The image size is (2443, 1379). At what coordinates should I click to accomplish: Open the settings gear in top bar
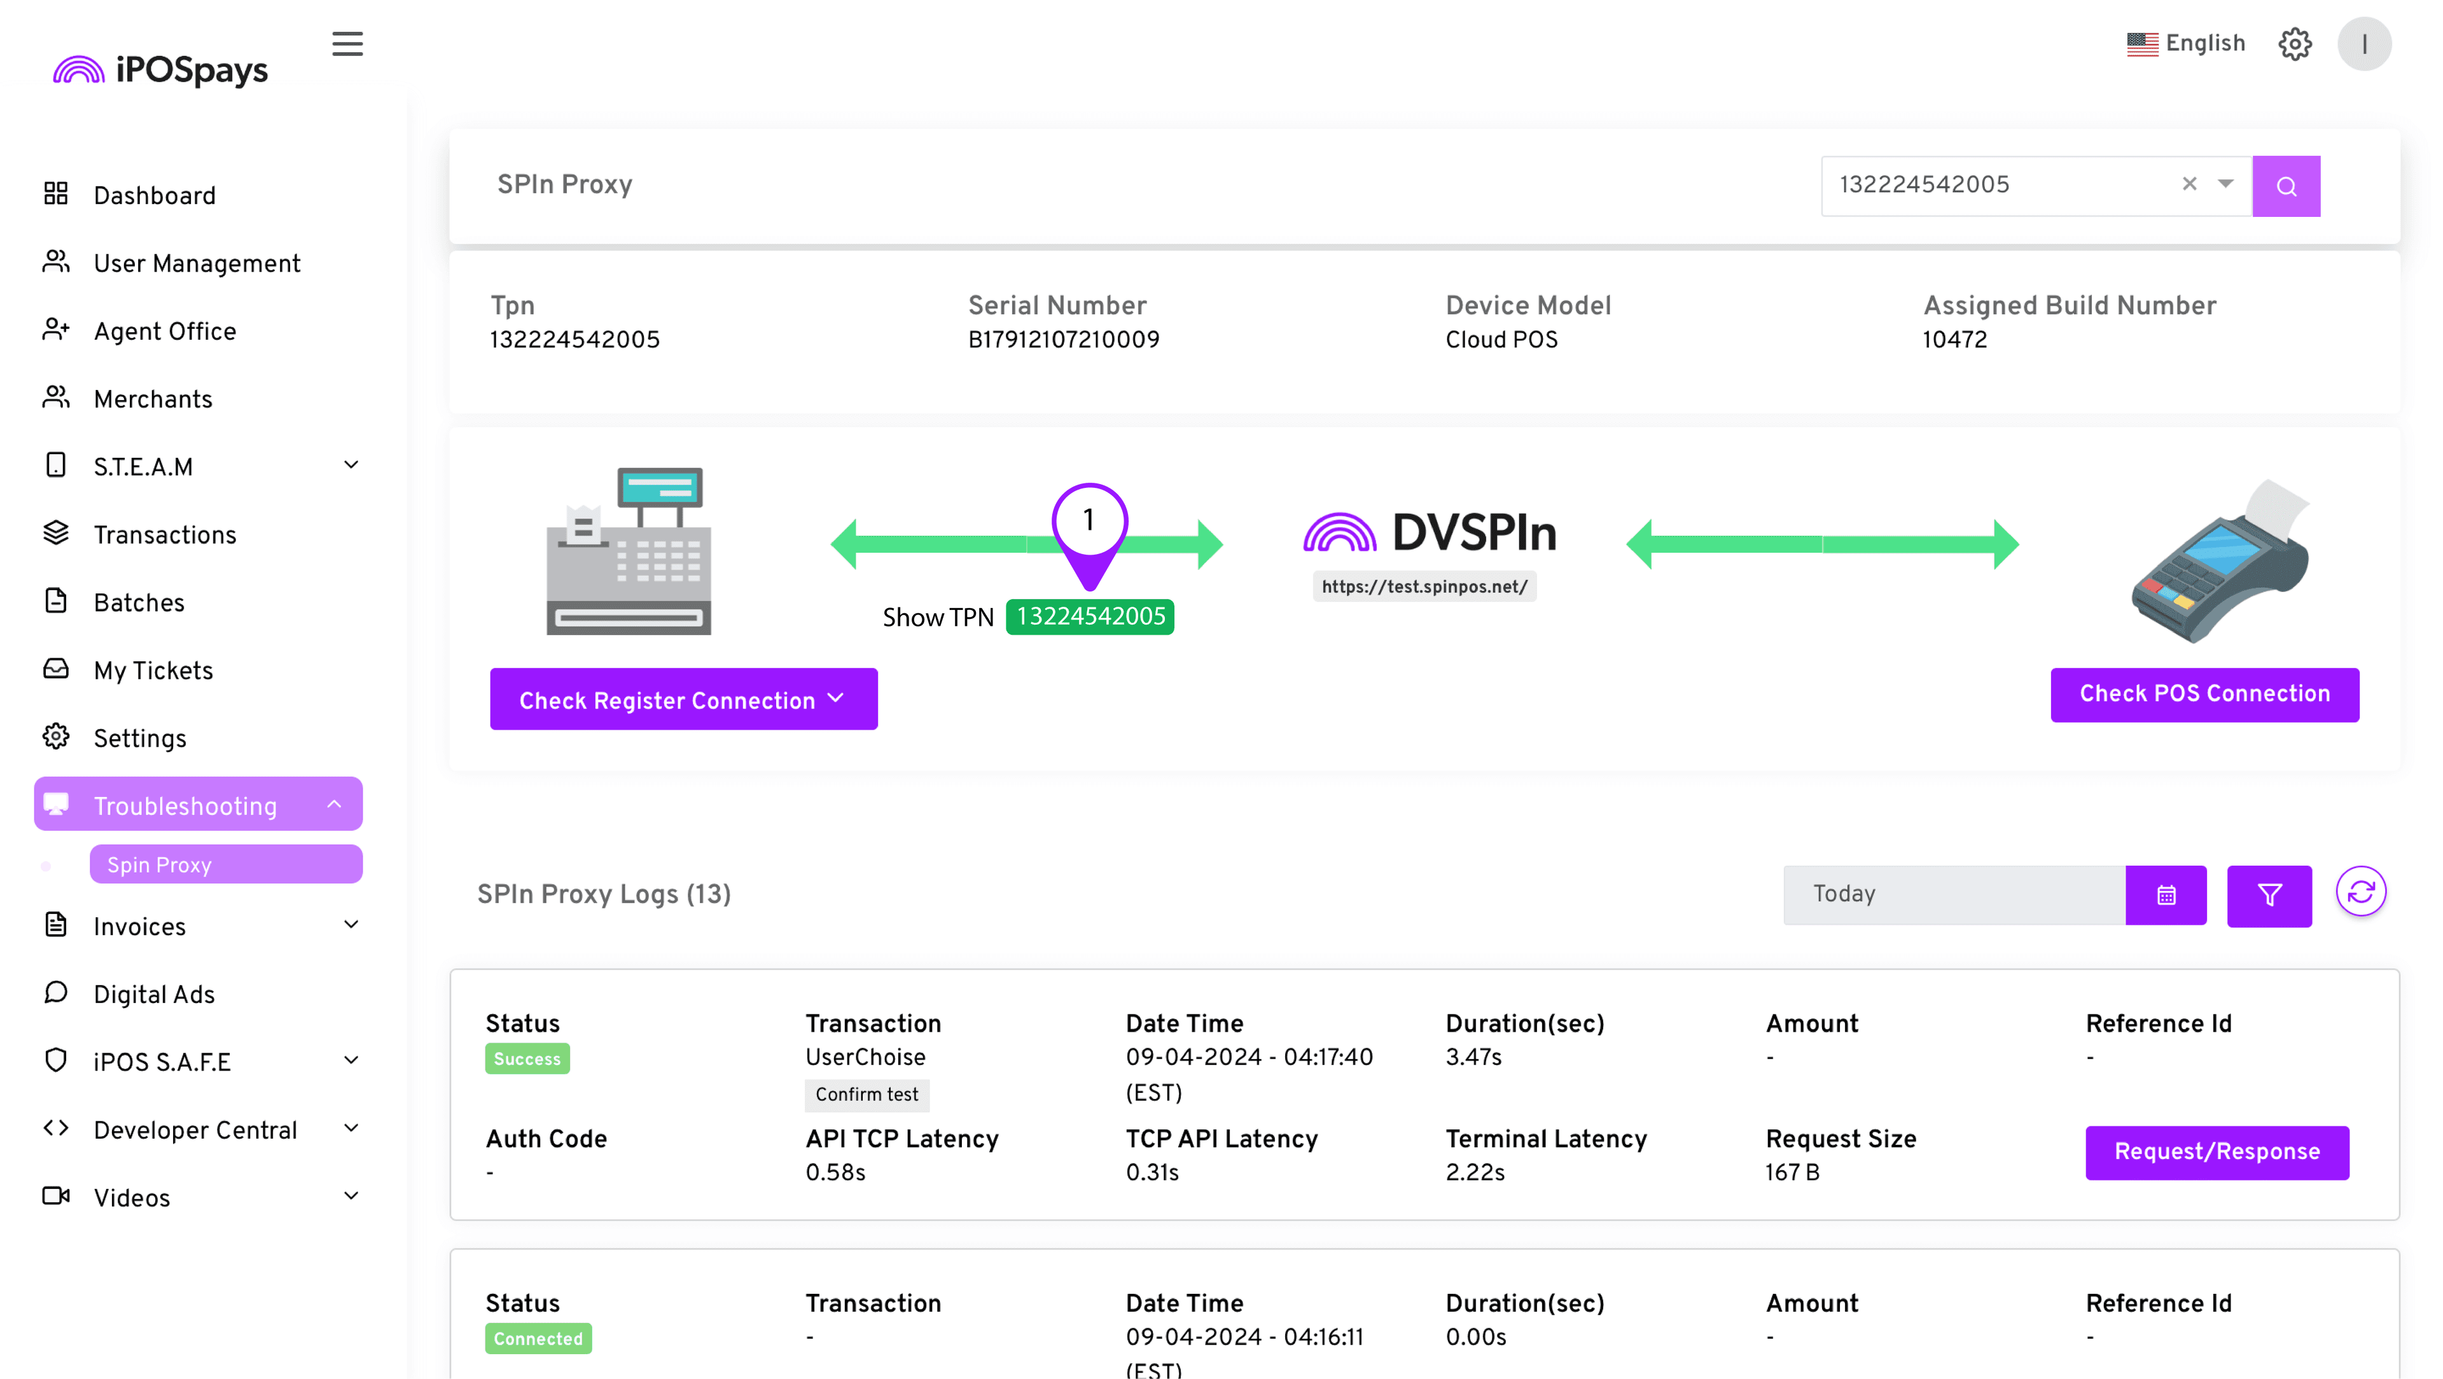2294,44
